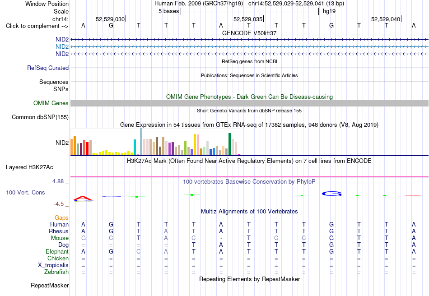This screenshot has width=429, height=296.
Task: Select the Human species row label
Action: click(x=59, y=224)
